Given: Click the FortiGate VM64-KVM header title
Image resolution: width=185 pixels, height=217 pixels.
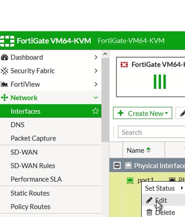Looking at the screenshot, I should coord(54,41).
